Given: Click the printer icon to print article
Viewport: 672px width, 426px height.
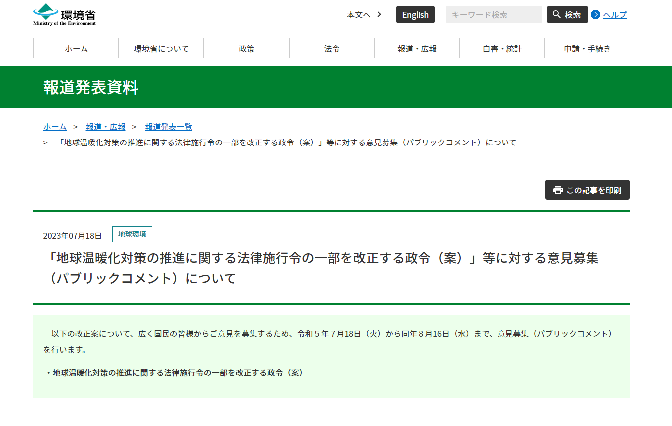Looking at the screenshot, I should 558,190.
